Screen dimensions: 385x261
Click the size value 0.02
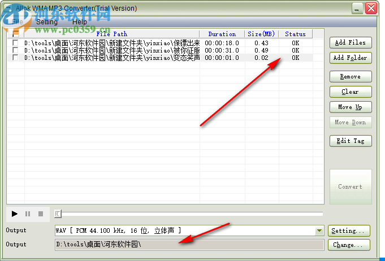pos(262,58)
